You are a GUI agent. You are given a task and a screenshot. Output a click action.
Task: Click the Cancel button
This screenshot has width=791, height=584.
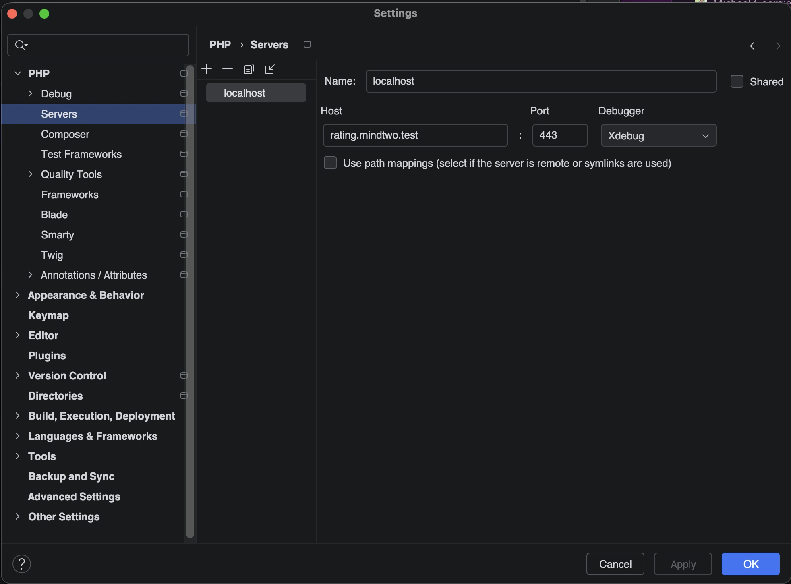pos(615,564)
